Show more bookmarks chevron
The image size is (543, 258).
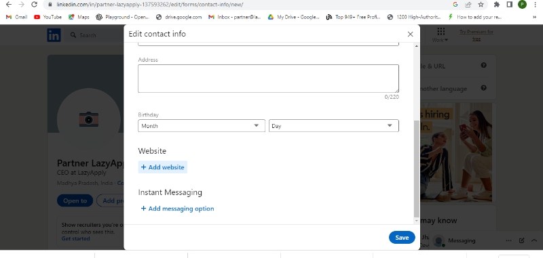(535, 17)
